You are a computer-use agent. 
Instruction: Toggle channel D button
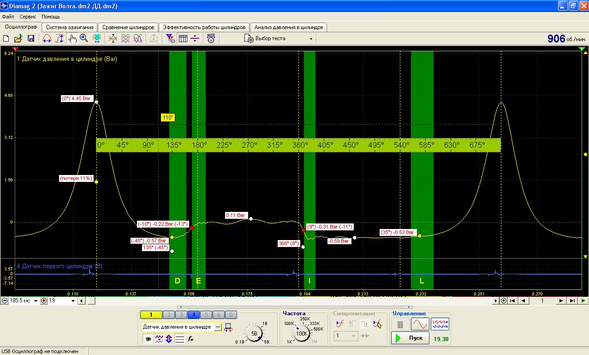231,315
